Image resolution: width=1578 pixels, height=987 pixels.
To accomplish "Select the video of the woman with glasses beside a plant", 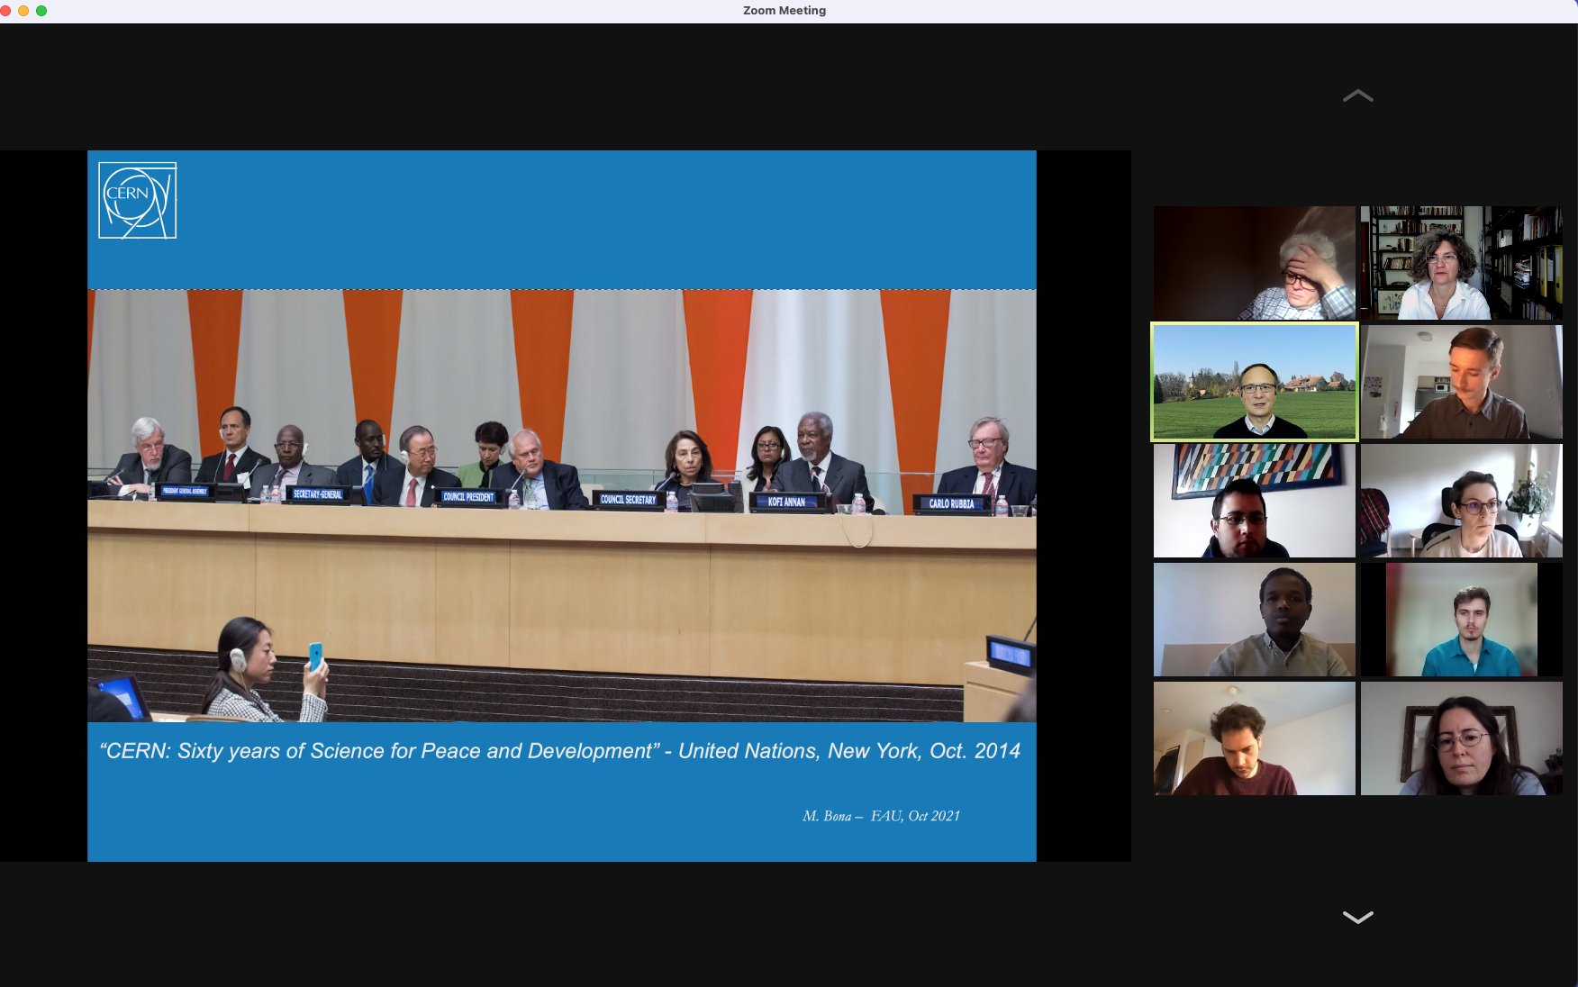I will point(1461,501).
